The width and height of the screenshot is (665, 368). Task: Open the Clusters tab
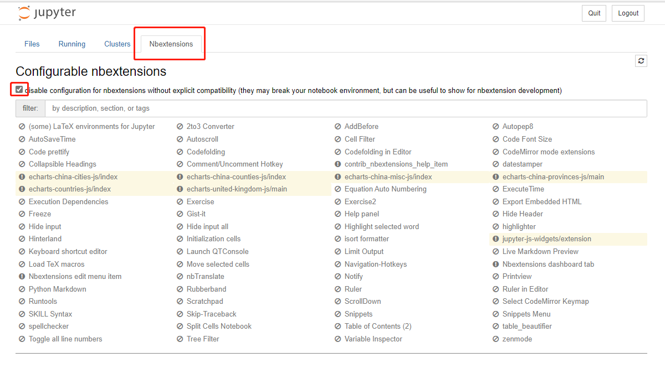pos(117,44)
